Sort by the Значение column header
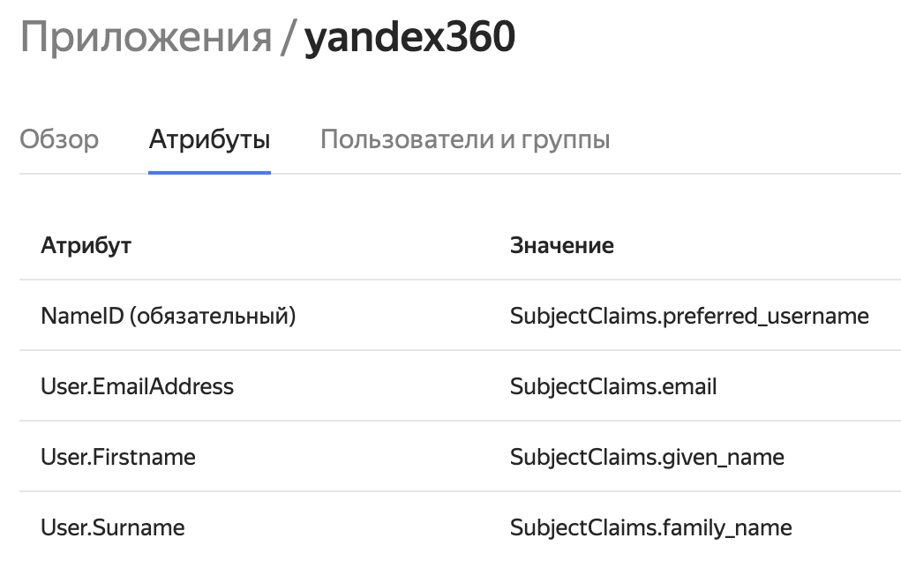The image size is (901, 568). (561, 245)
